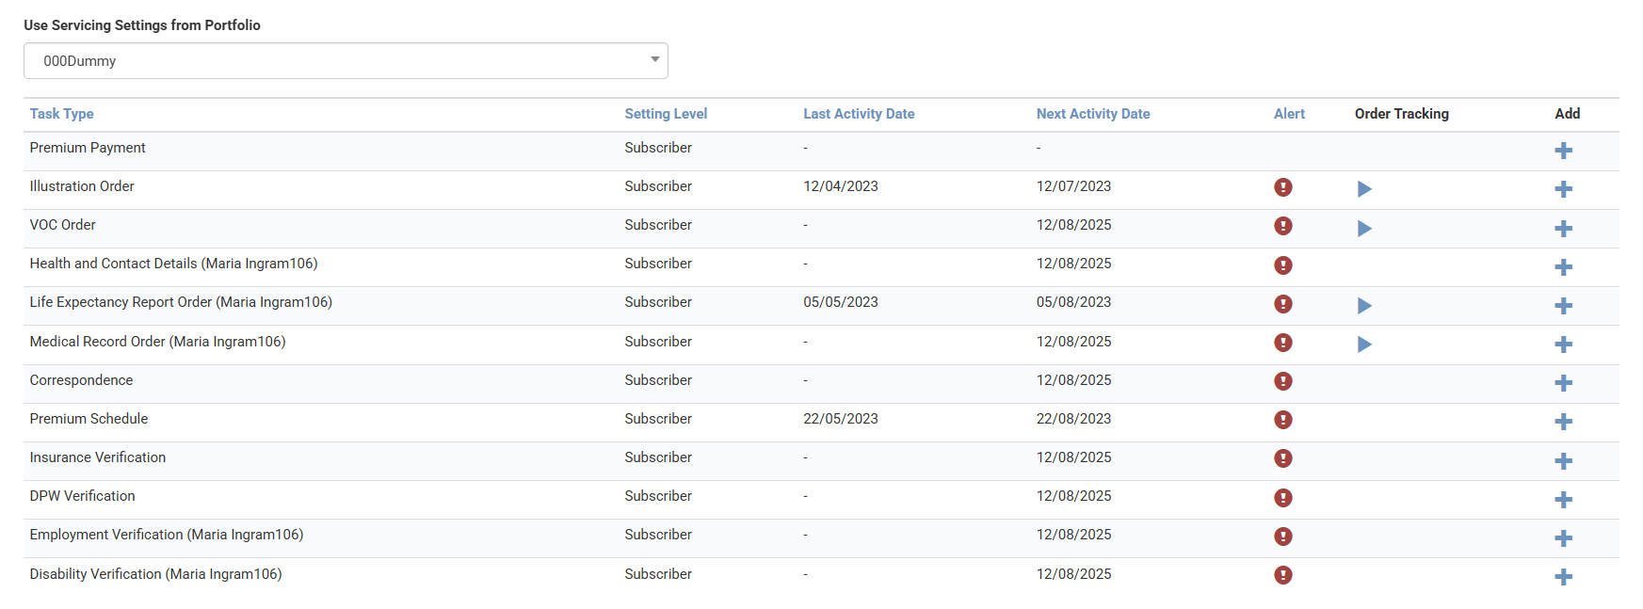Click the alert icon for Premium Schedule

click(x=1282, y=420)
